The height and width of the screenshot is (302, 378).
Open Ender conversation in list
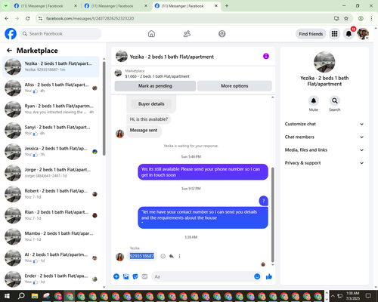pyautogui.click(x=51, y=279)
